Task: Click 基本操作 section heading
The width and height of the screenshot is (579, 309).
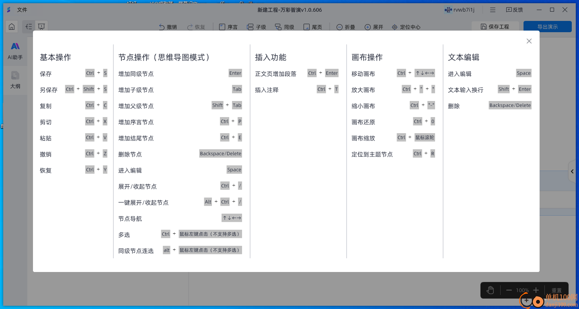Action: tap(55, 57)
